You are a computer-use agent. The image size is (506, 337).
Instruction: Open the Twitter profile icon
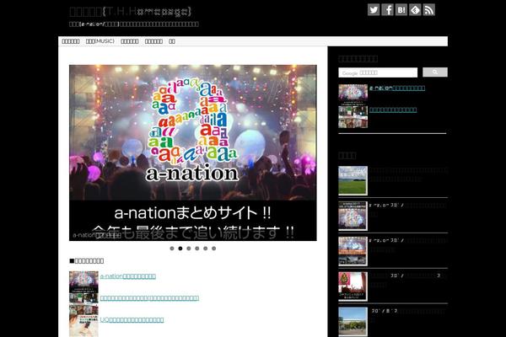click(x=374, y=9)
